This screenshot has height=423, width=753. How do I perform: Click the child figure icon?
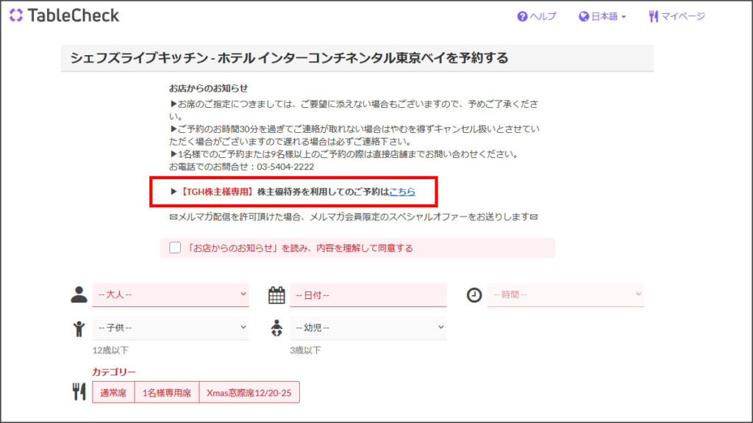pyautogui.click(x=79, y=328)
